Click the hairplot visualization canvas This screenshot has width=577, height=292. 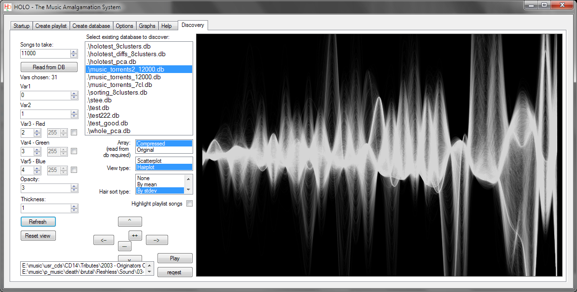(x=379, y=155)
